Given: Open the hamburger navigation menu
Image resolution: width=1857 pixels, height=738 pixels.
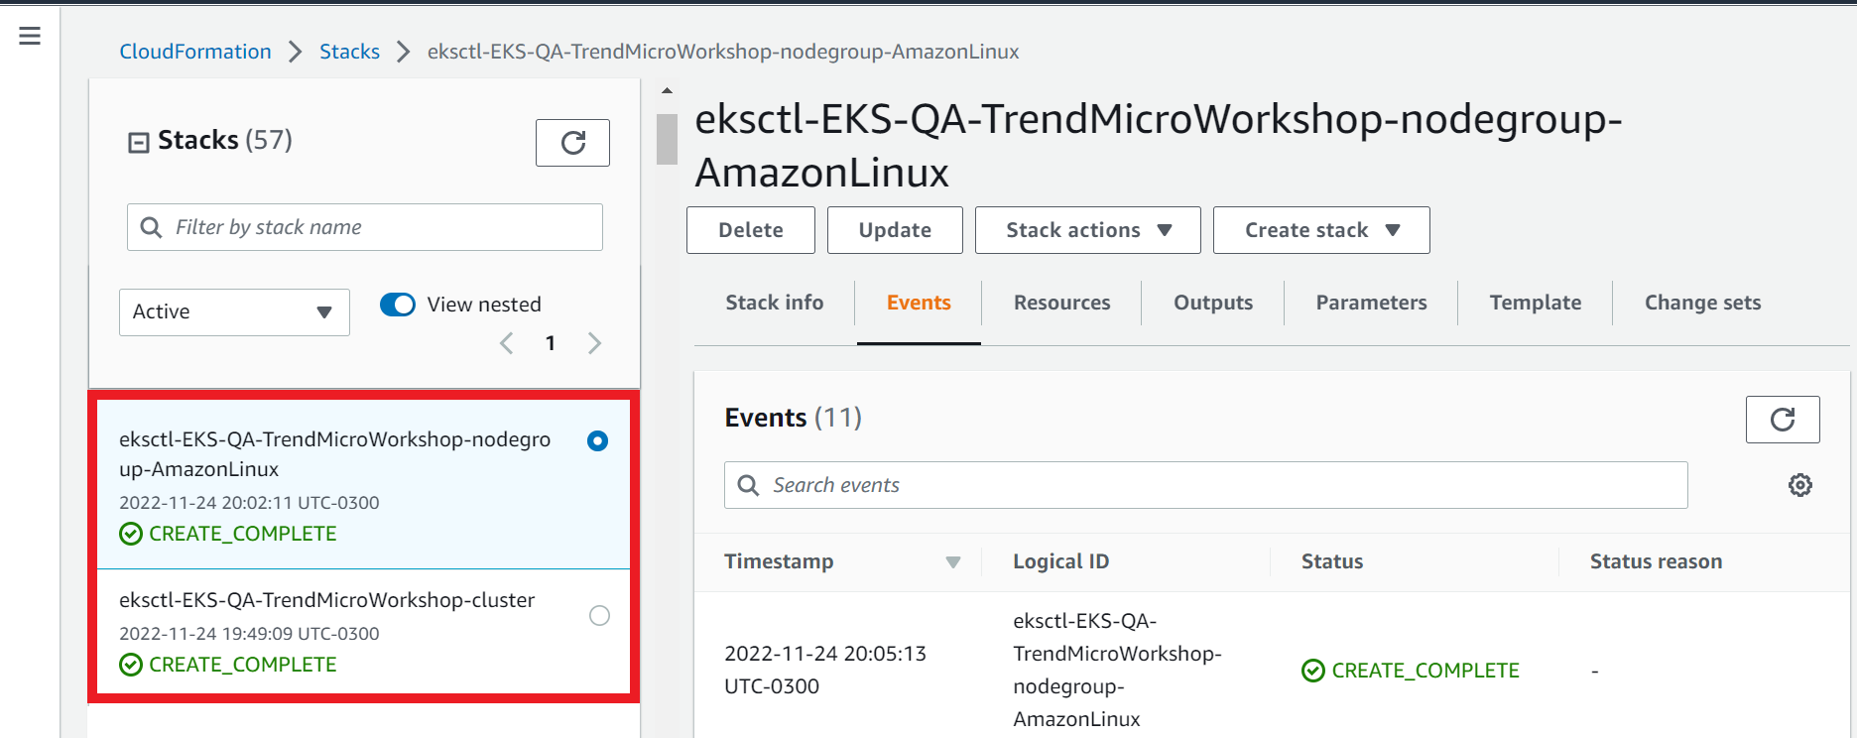Looking at the screenshot, I should pos(30,36).
